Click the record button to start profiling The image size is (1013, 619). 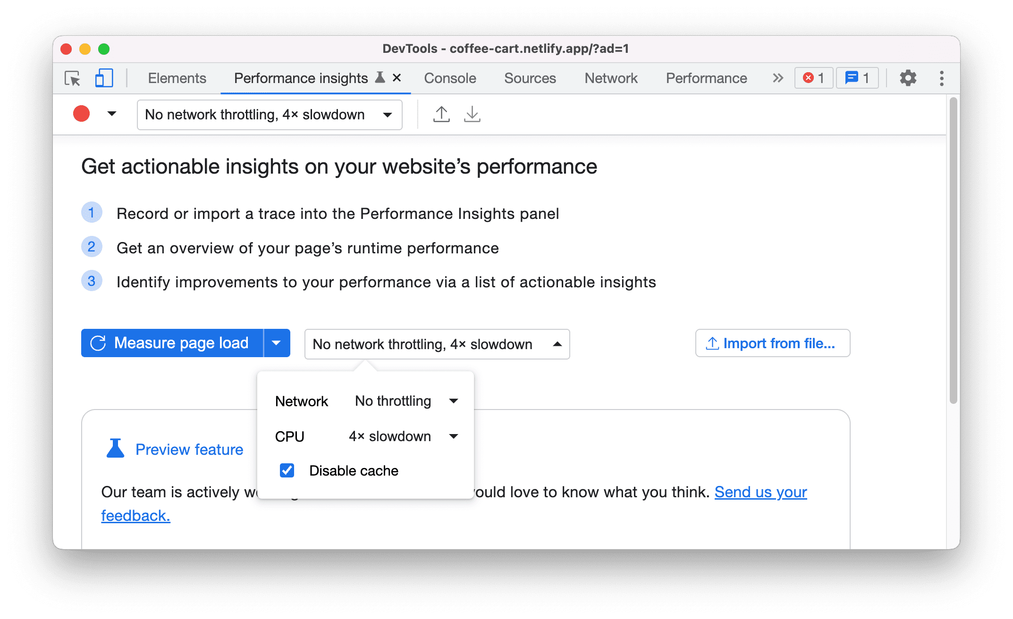click(81, 114)
